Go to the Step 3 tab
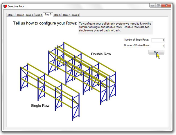This screenshot has height=135, width=176. click(x=30, y=15)
